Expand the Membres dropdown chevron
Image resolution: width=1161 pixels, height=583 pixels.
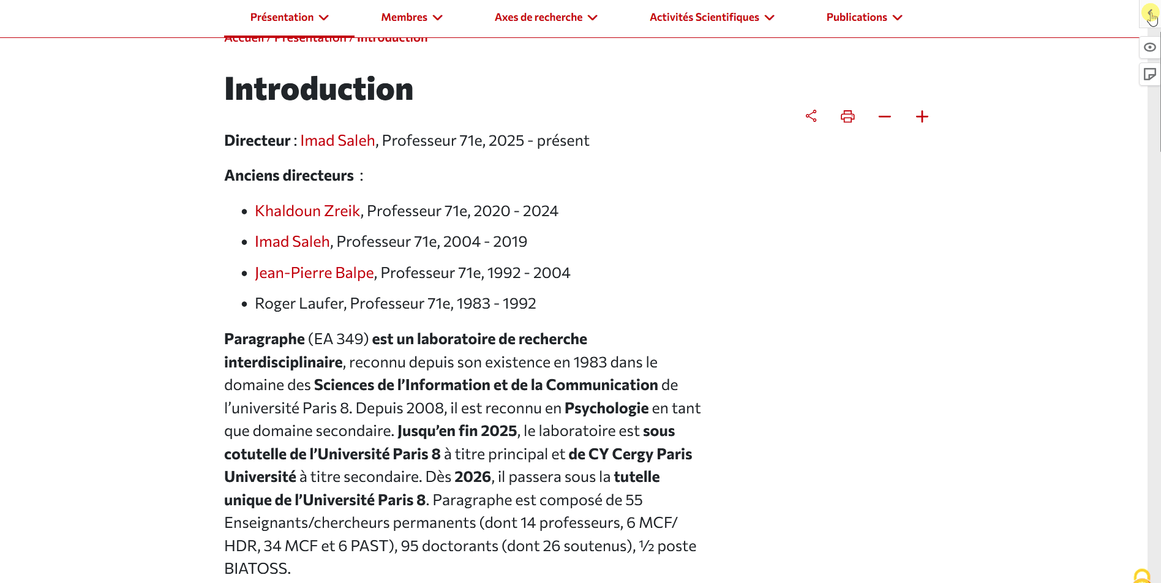point(437,18)
